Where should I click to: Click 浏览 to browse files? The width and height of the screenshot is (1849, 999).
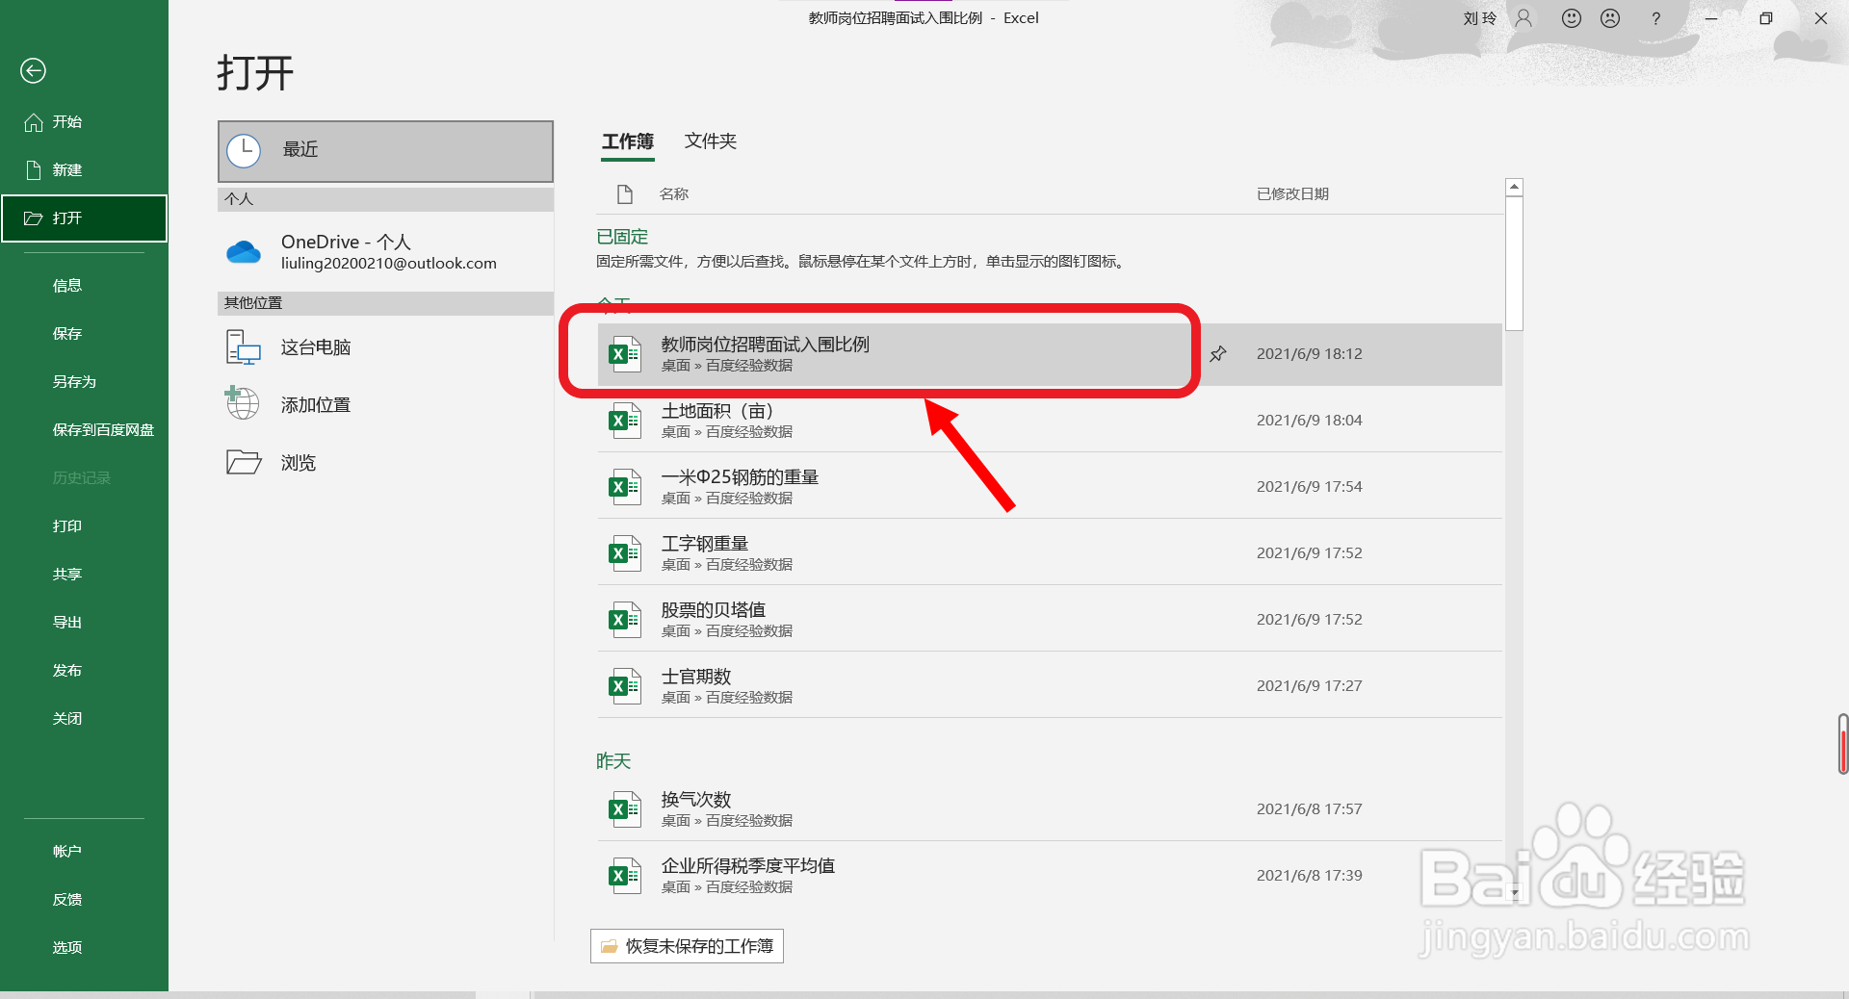385,463
